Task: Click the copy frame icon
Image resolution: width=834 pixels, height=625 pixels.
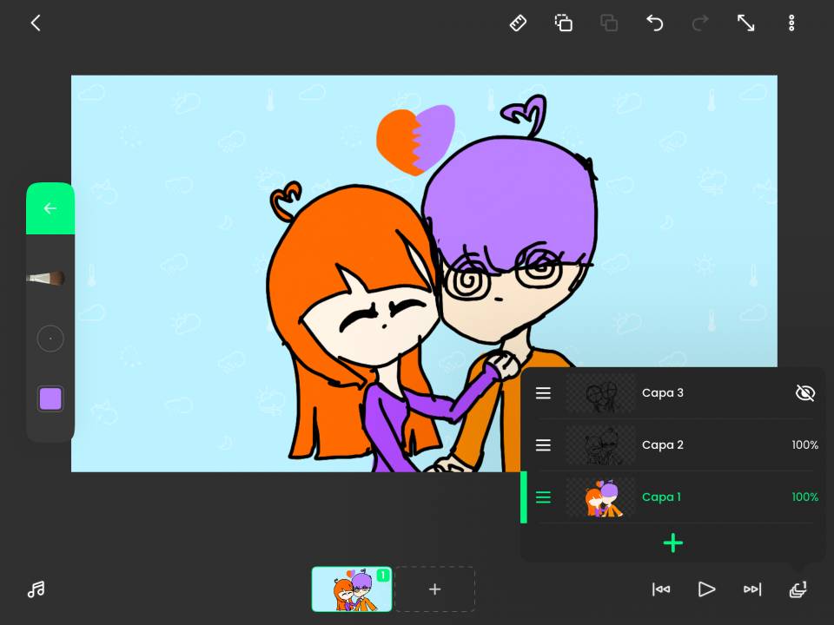Action: tap(564, 23)
